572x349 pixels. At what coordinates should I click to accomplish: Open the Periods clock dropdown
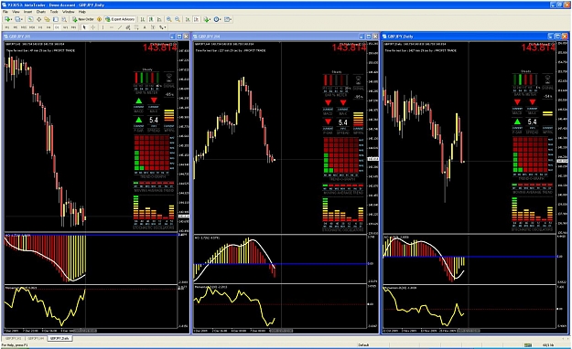click(218, 19)
